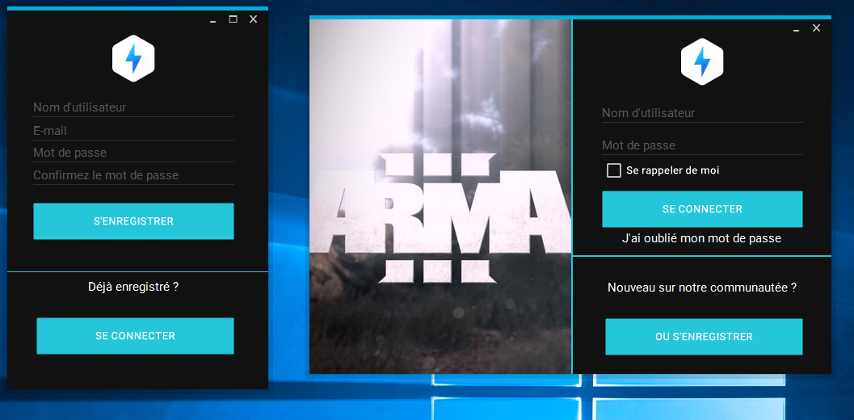Click SE CONNECTER button in registration window
The width and height of the screenshot is (854, 420).
click(x=135, y=336)
